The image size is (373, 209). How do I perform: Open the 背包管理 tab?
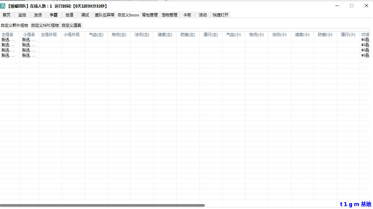[150, 15]
